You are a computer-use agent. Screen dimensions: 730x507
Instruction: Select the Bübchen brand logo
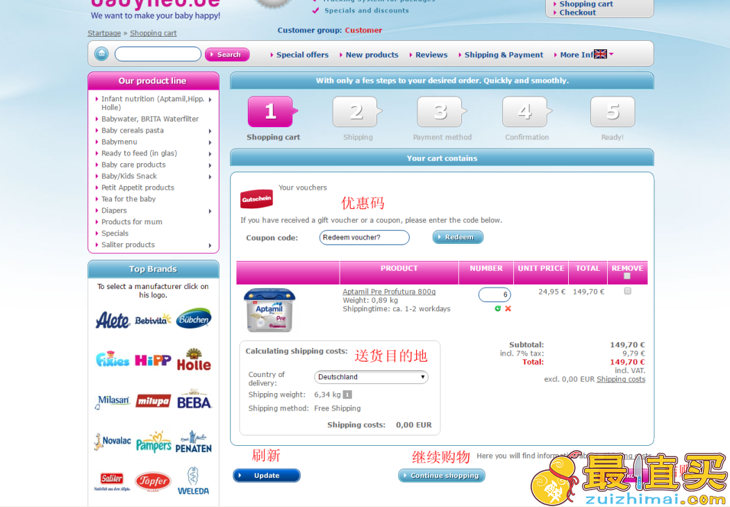(194, 319)
